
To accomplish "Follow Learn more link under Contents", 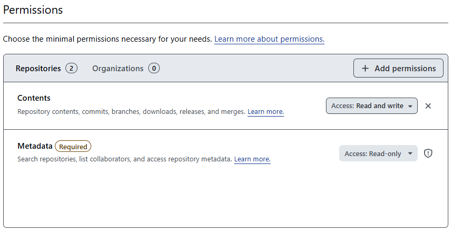I will 266,112.
